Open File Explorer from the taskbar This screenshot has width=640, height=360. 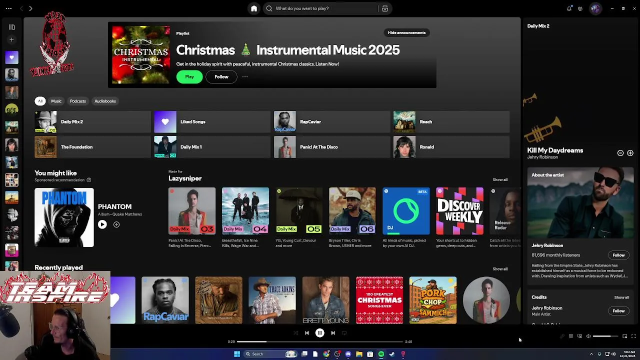[x=359, y=354]
